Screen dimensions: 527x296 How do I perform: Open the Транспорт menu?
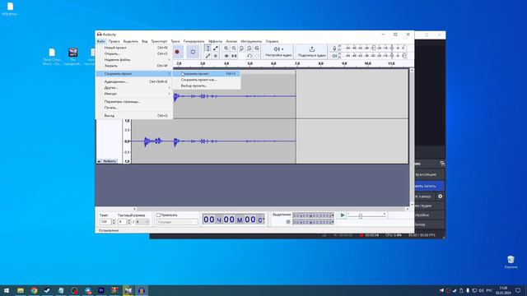pyautogui.click(x=159, y=41)
